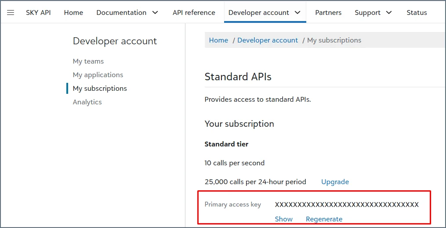Click the 10 calls per second text
This screenshot has width=446, height=228.
235,163
